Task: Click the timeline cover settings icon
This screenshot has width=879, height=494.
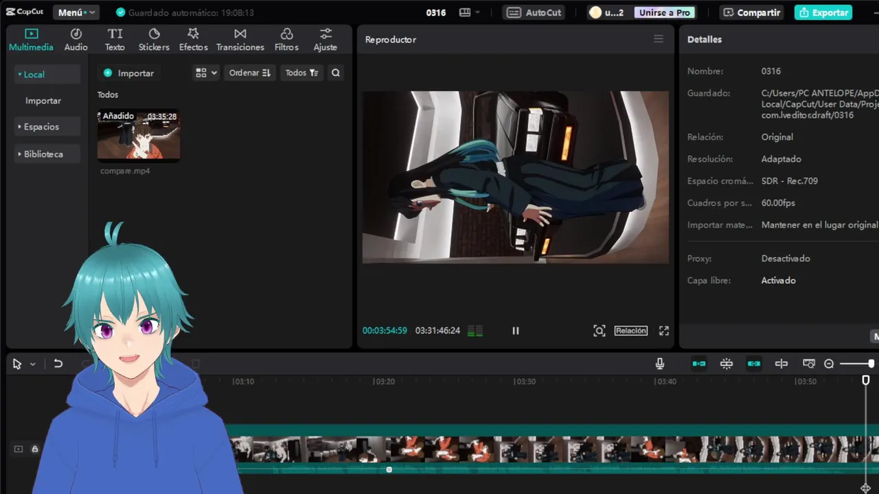Action: click(809, 364)
